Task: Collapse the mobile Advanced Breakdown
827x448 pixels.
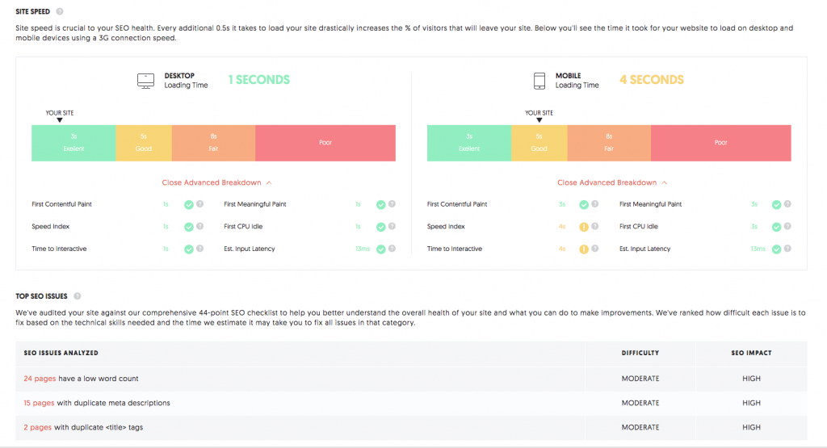Action: coord(612,182)
